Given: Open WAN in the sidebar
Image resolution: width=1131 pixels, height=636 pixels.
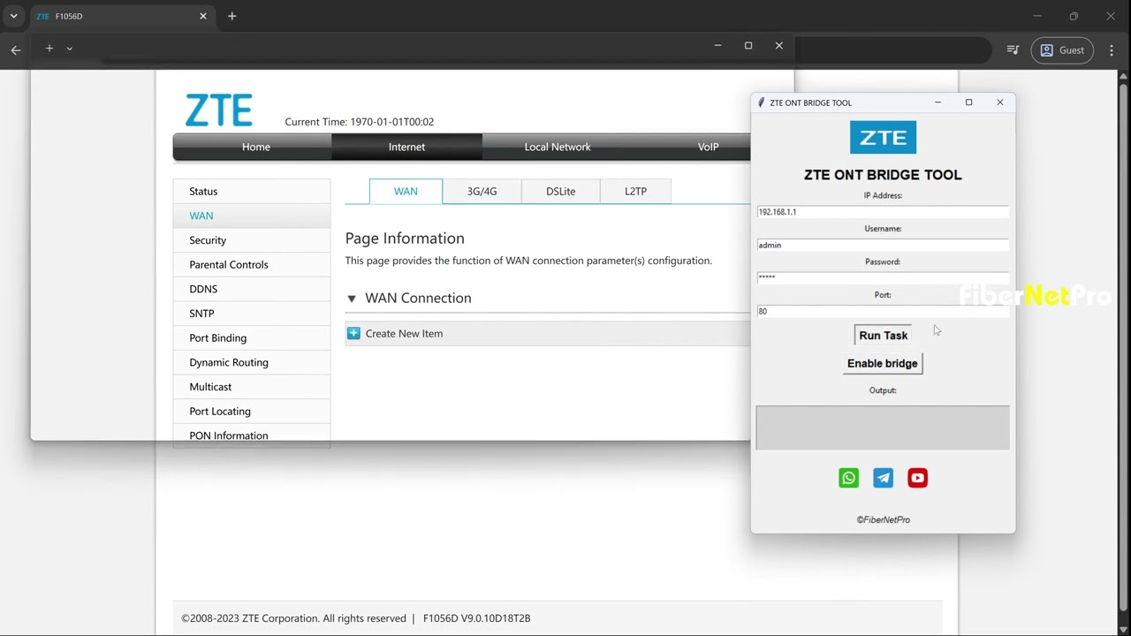Looking at the screenshot, I should pyautogui.click(x=252, y=216).
